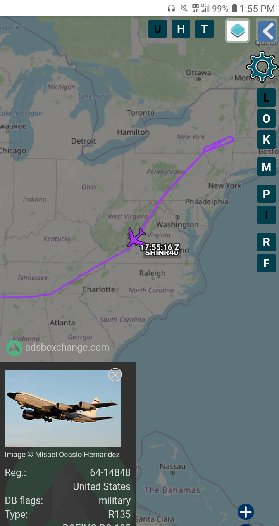Screen dimensions: 279x526
Task: Toggle the L labels button
Action: coord(266,98)
